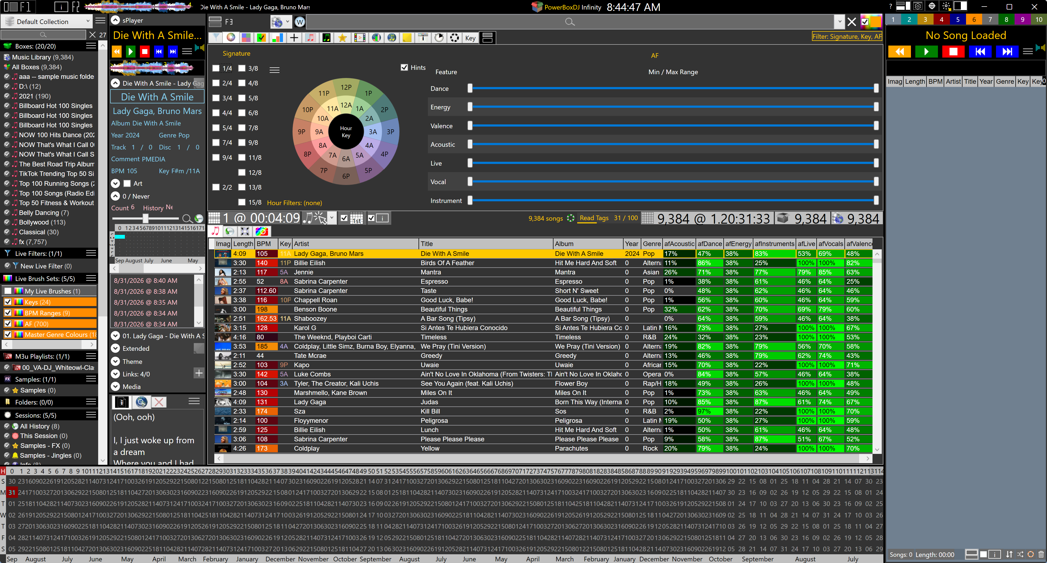Image resolution: width=1047 pixels, height=563 pixels.
Task: Collapse the sPlayer panel chevron
Action: click(x=116, y=20)
